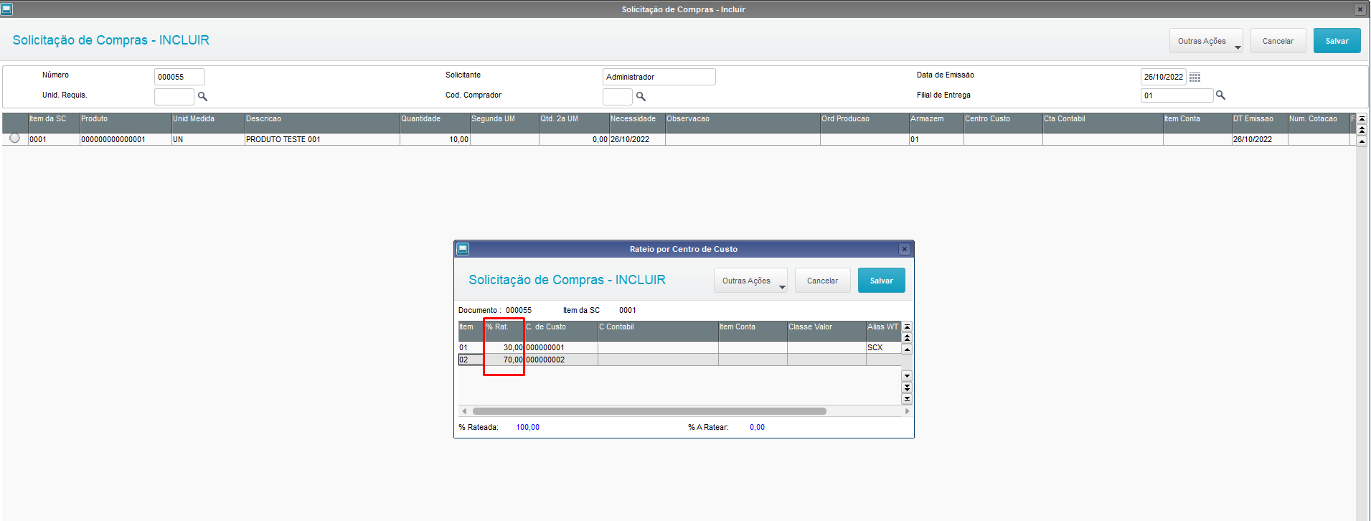1371x521 pixels.
Task: Click the % Rat. column header
Action: click(504, 331)
